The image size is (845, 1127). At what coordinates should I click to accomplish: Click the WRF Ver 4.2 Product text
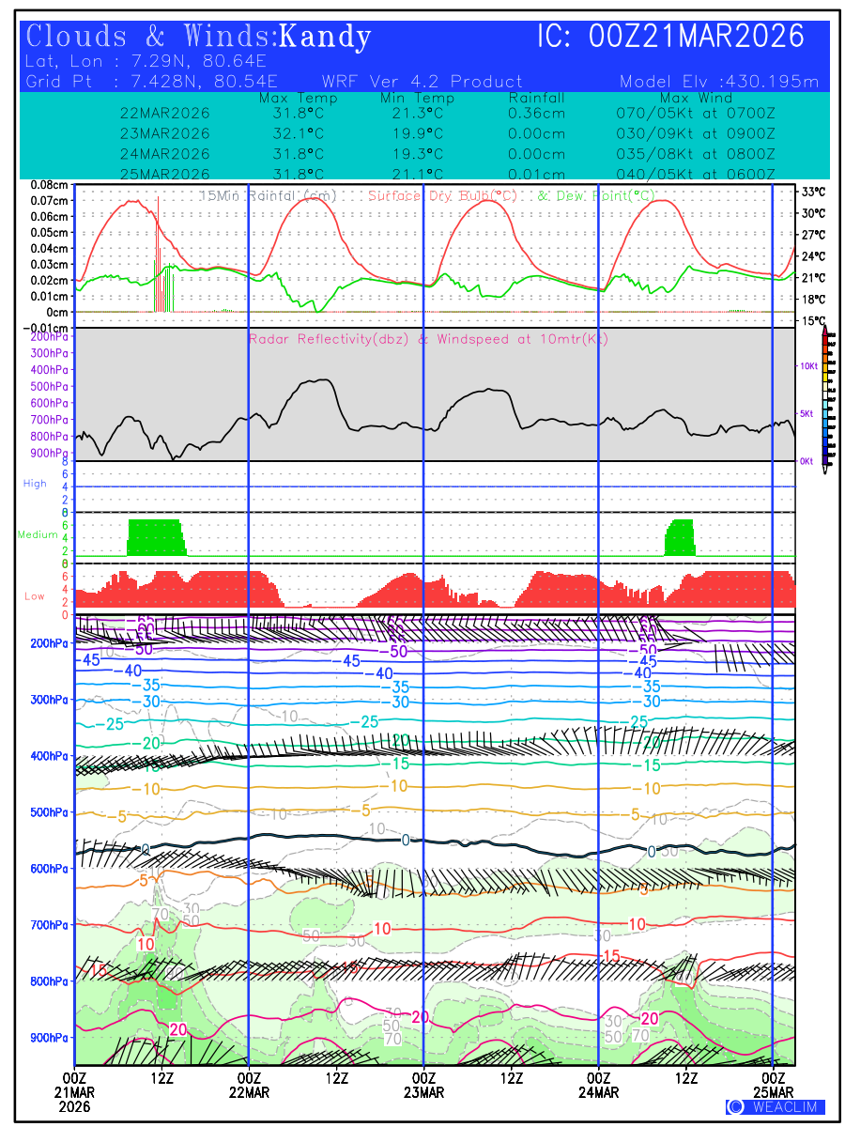point(422,82)
